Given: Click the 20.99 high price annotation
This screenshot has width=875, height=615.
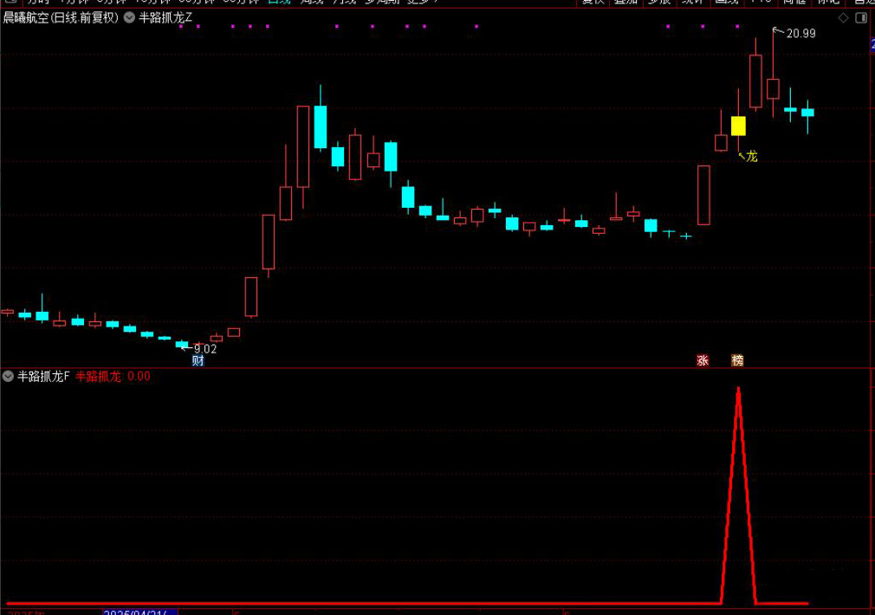Looking at the screenshot, I should 800,34.
